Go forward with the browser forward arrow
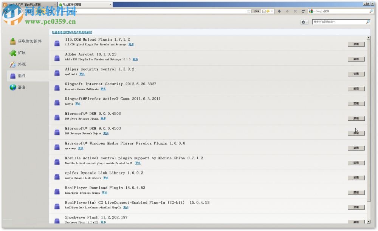 tap(287, 11)
